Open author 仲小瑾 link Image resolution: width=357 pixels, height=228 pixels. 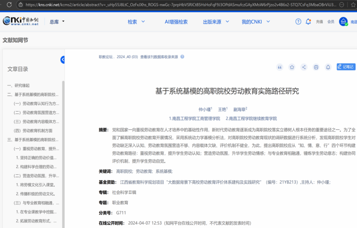204,109
